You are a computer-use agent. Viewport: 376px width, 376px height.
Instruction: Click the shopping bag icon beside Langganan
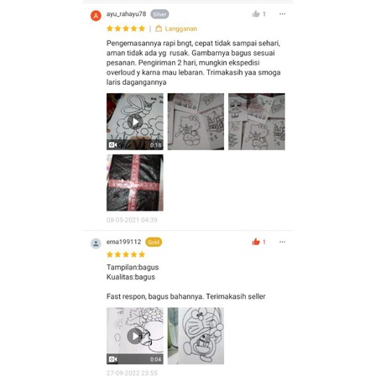(x=159, y=29)
